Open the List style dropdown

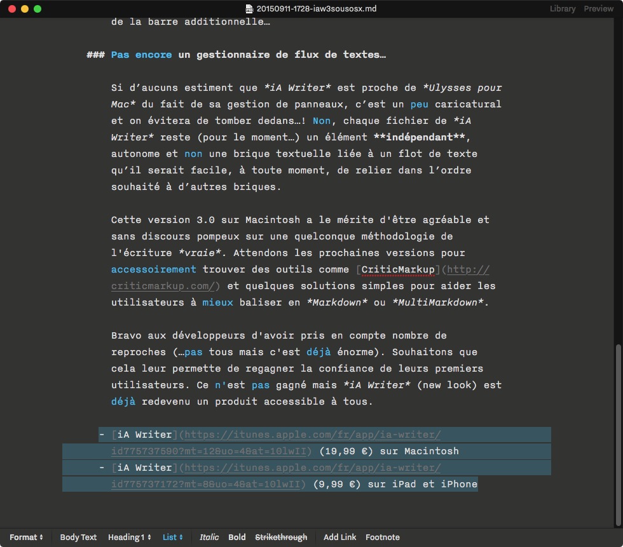click(172, 537)
